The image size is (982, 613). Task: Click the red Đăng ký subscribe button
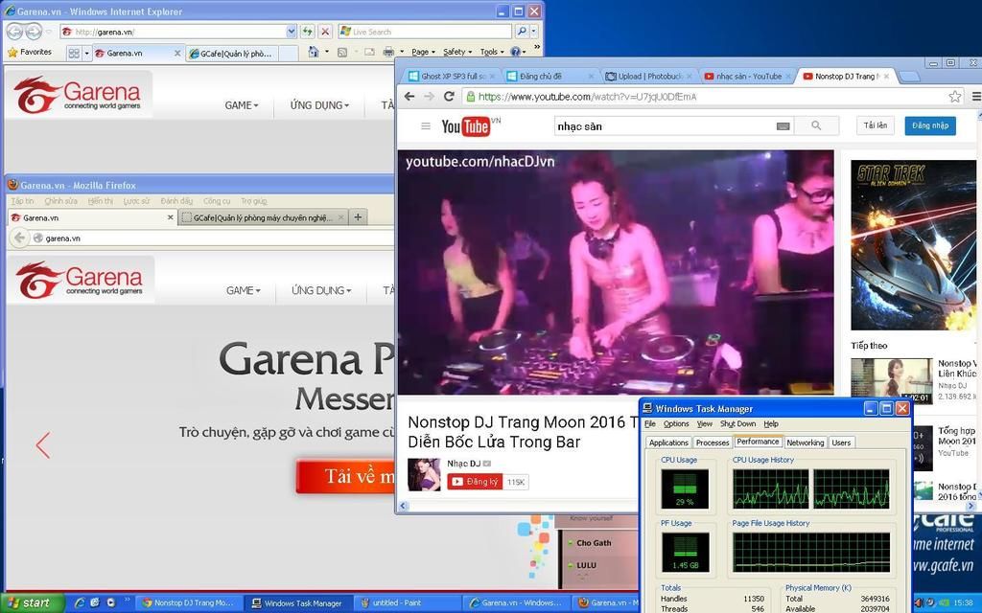point(475,482)
